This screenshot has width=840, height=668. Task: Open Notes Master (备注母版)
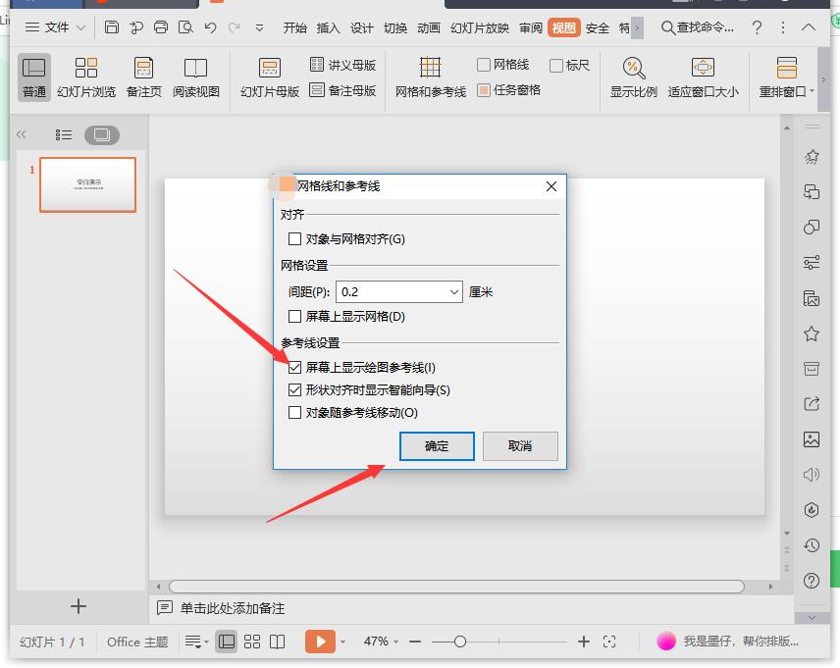pyautogui.click(x=342, y=90)
